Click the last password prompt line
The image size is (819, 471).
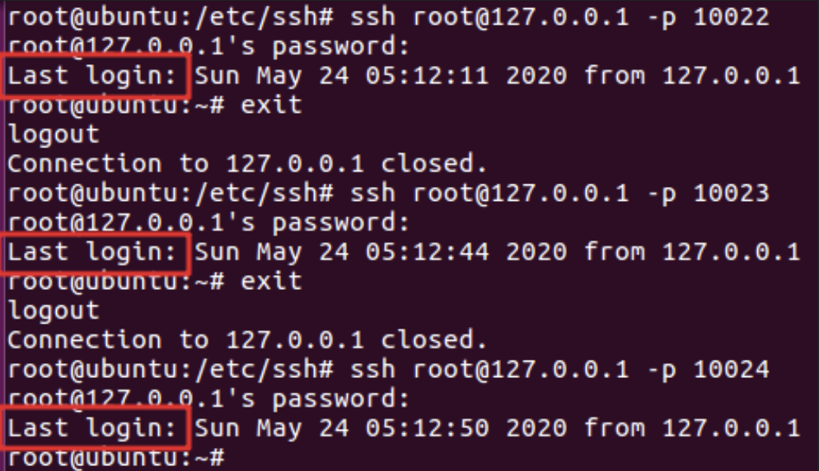[x=208, y=399]
